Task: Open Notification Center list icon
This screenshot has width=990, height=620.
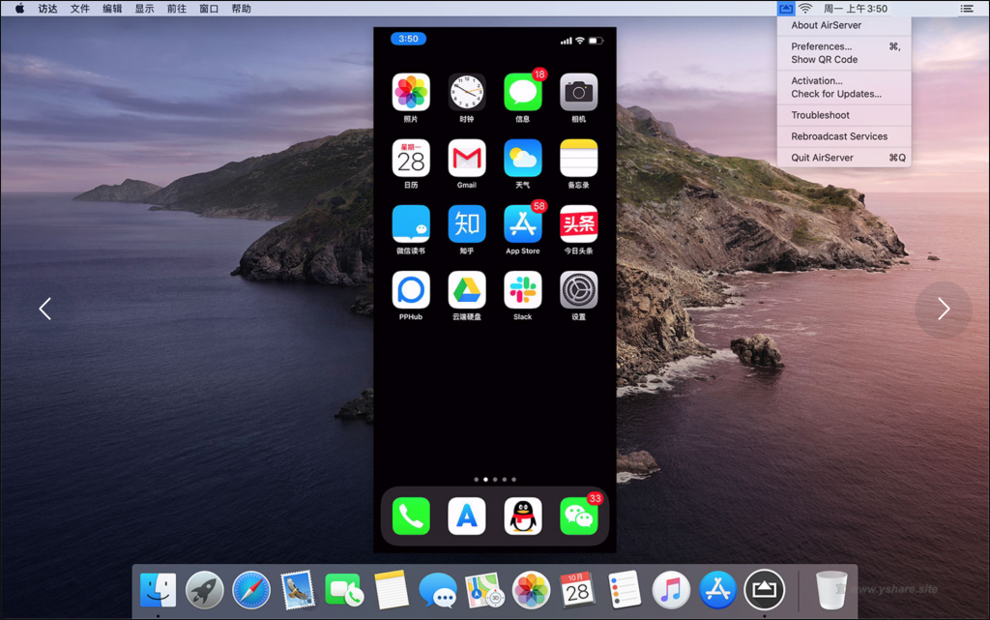Action: (x=967, y=8)
